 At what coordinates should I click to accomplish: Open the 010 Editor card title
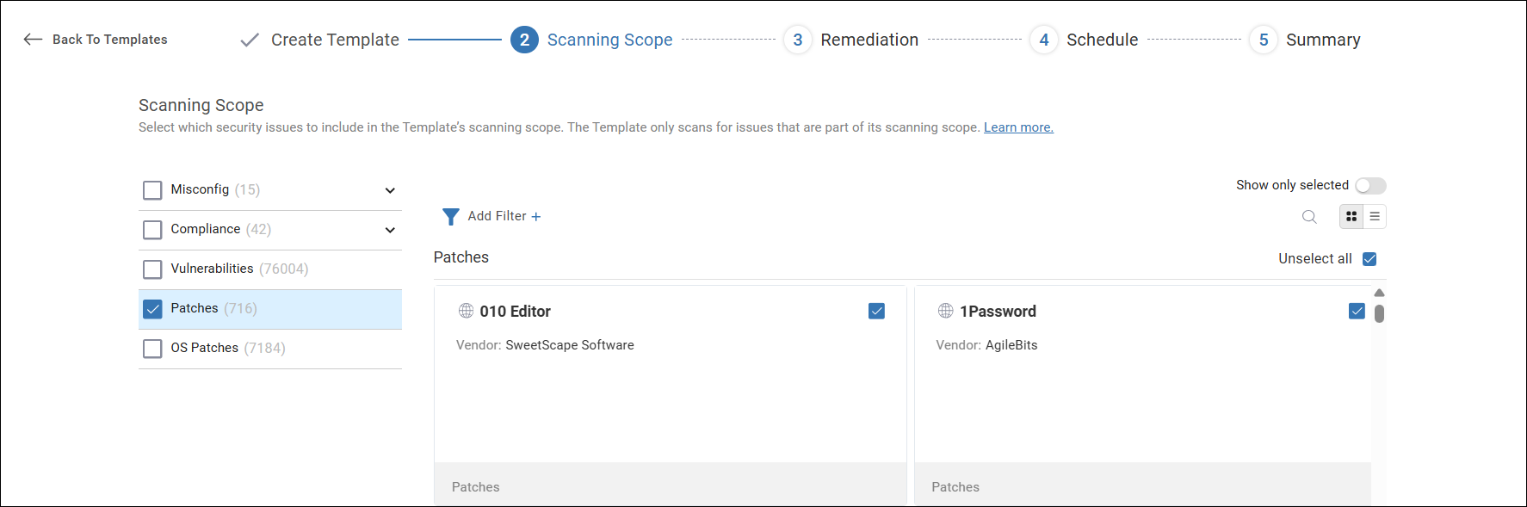[x=515, y=312]
